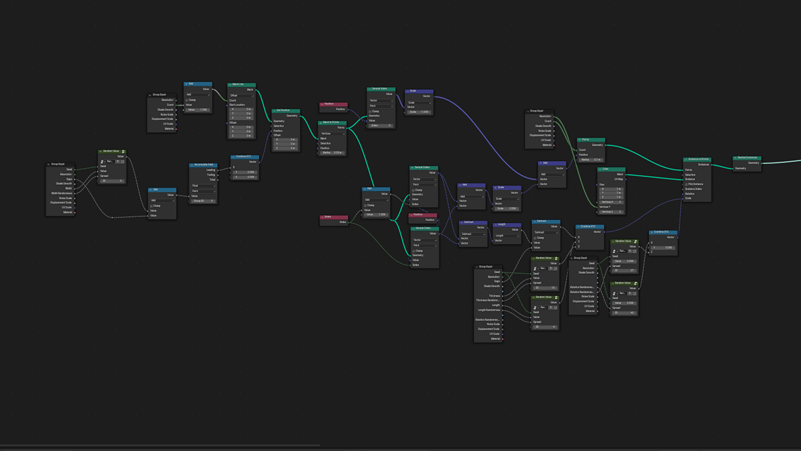This screenshot has width=801, height=451.
Task: Click the Vertices Z field in Cube node
Action: pyautogui.click(x=611, y=212)
